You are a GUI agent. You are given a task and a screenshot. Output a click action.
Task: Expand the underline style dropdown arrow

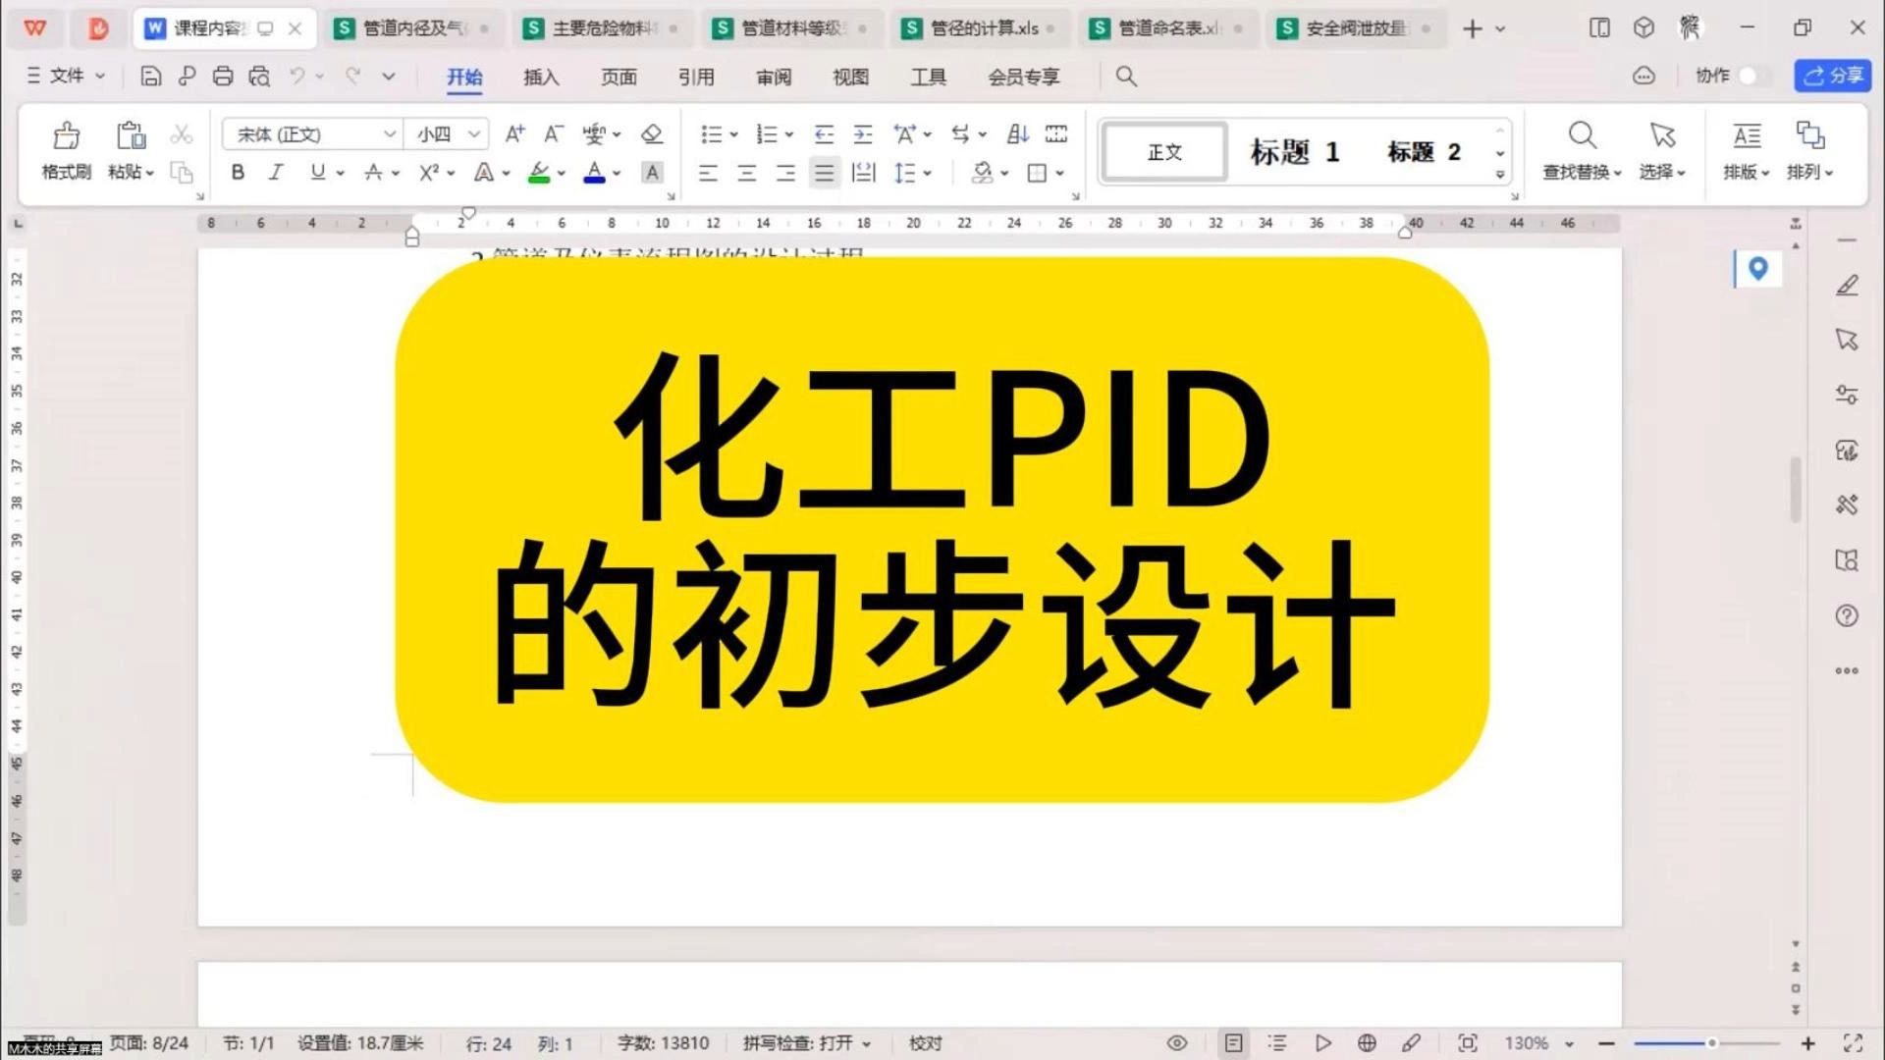(x=341, y=174)
